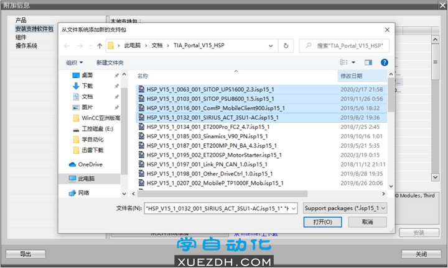Viewport: 448px width, 268px height.
Task: Navigate up one folder level
Action: pos(100,46)
